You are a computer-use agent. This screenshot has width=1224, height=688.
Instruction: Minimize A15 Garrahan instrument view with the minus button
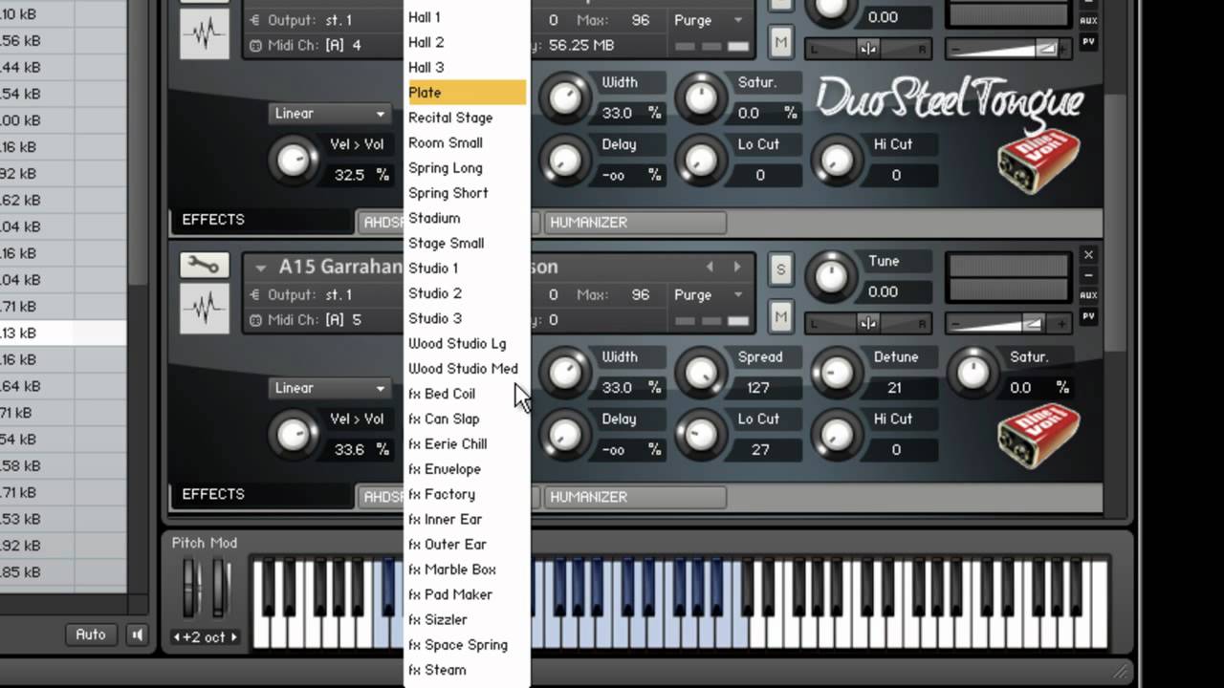[x=1088, y=276]
